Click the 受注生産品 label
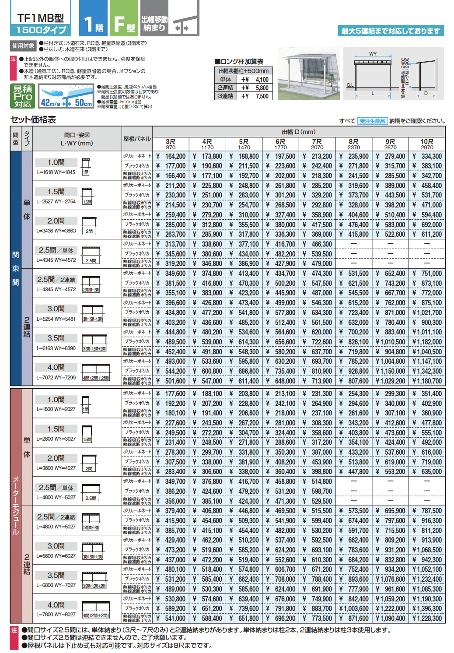 372,121
